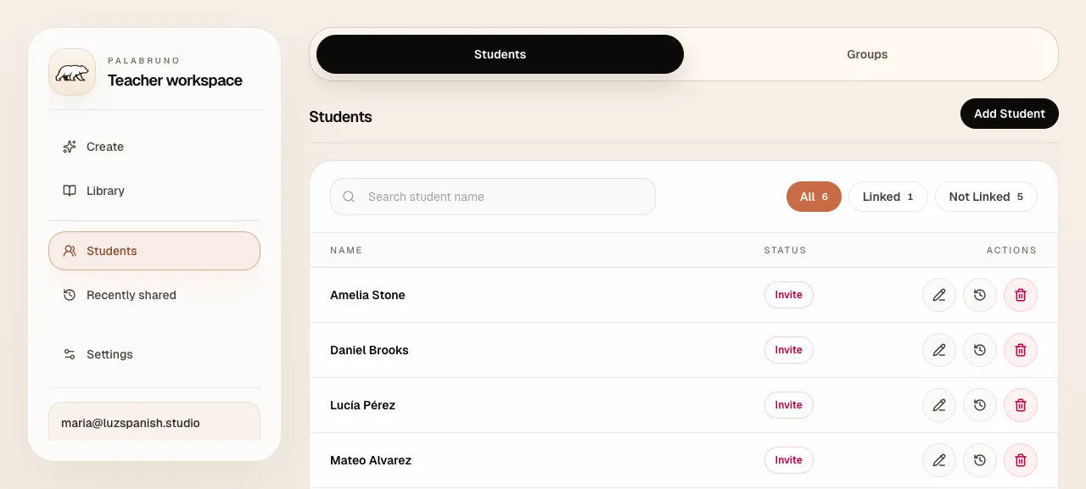Click the student name search field
1086x489 pixels.
pyautogui.click(x=492, y=197)
